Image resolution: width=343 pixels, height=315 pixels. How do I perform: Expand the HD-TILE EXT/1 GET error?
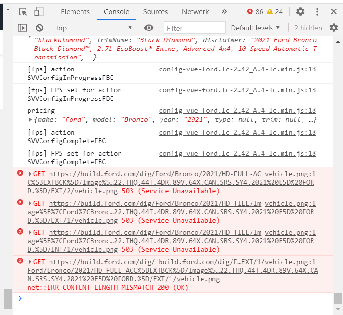click(30, 203)
